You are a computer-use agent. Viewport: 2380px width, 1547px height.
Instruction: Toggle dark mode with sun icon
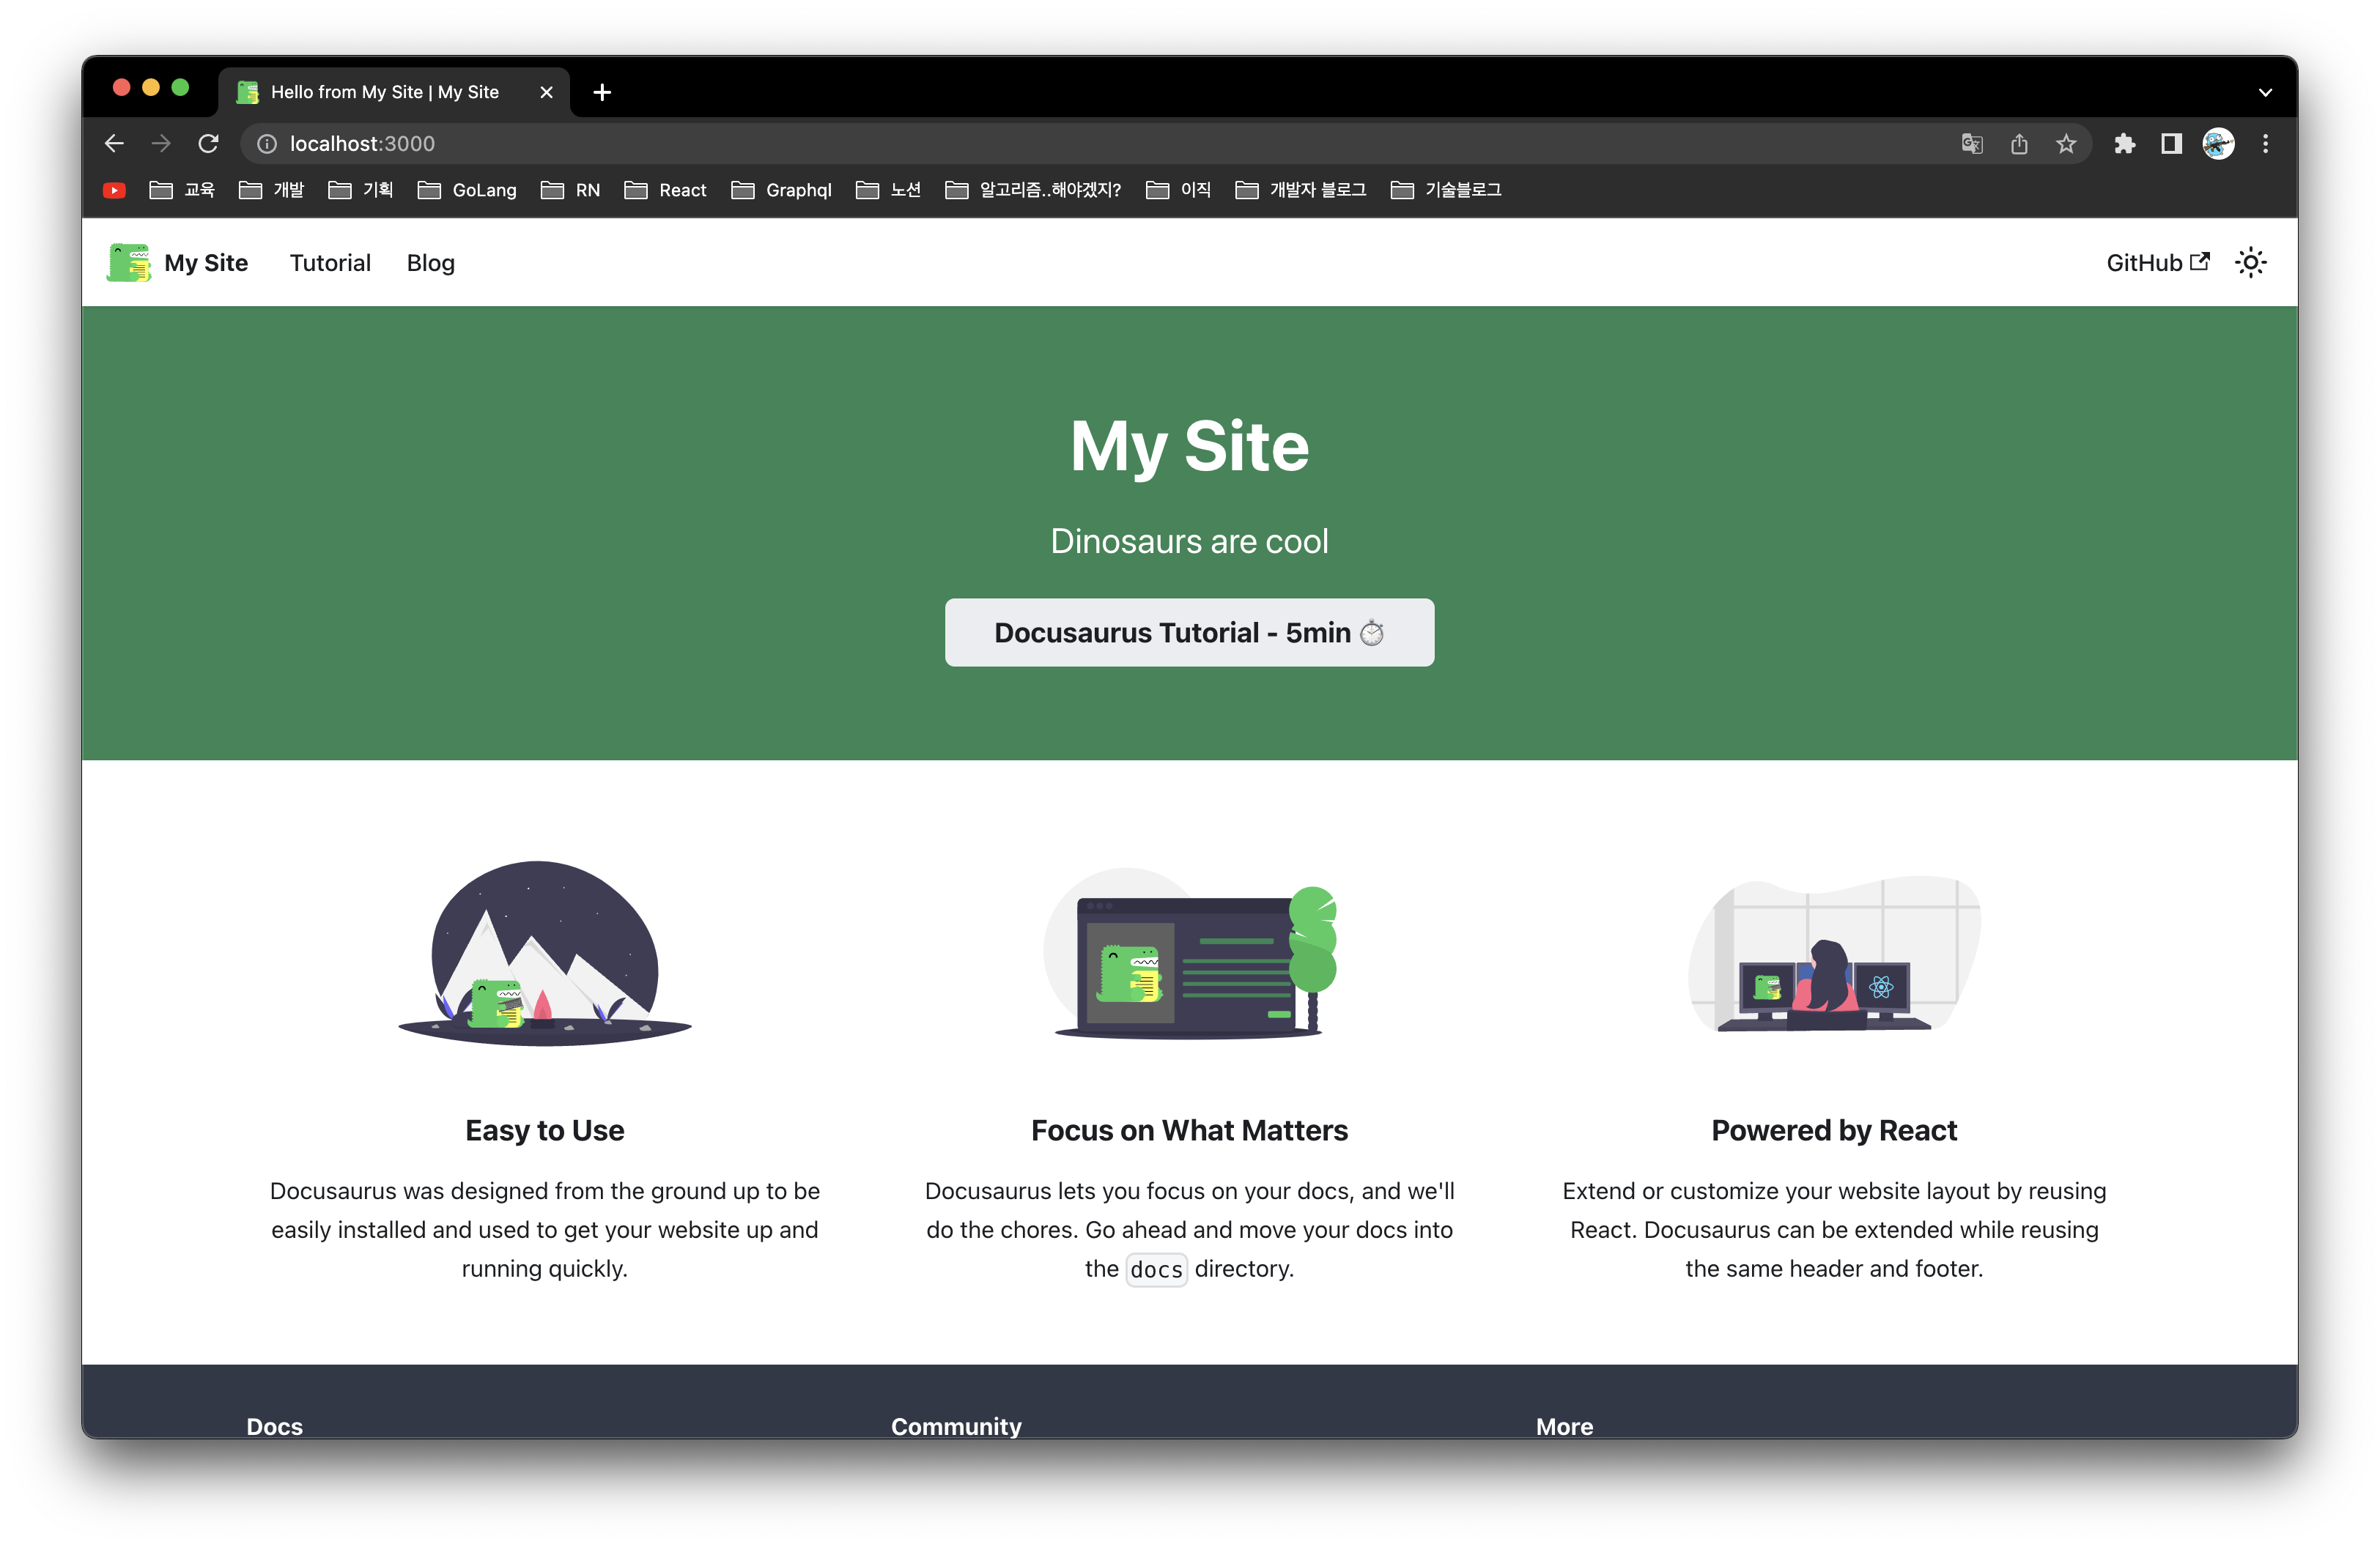pos(2250,263)
